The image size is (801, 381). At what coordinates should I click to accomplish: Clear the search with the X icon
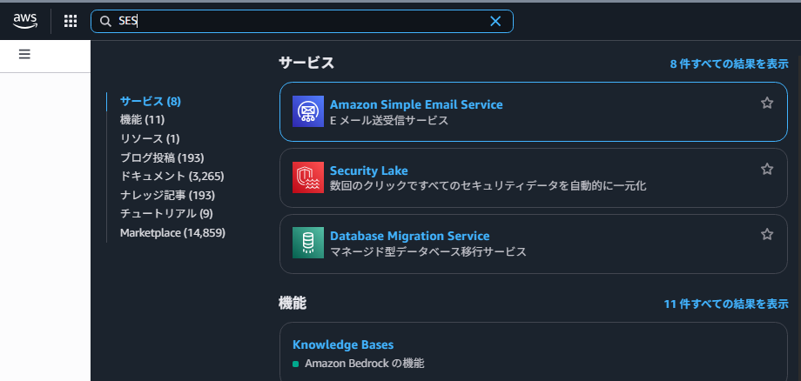495,22
